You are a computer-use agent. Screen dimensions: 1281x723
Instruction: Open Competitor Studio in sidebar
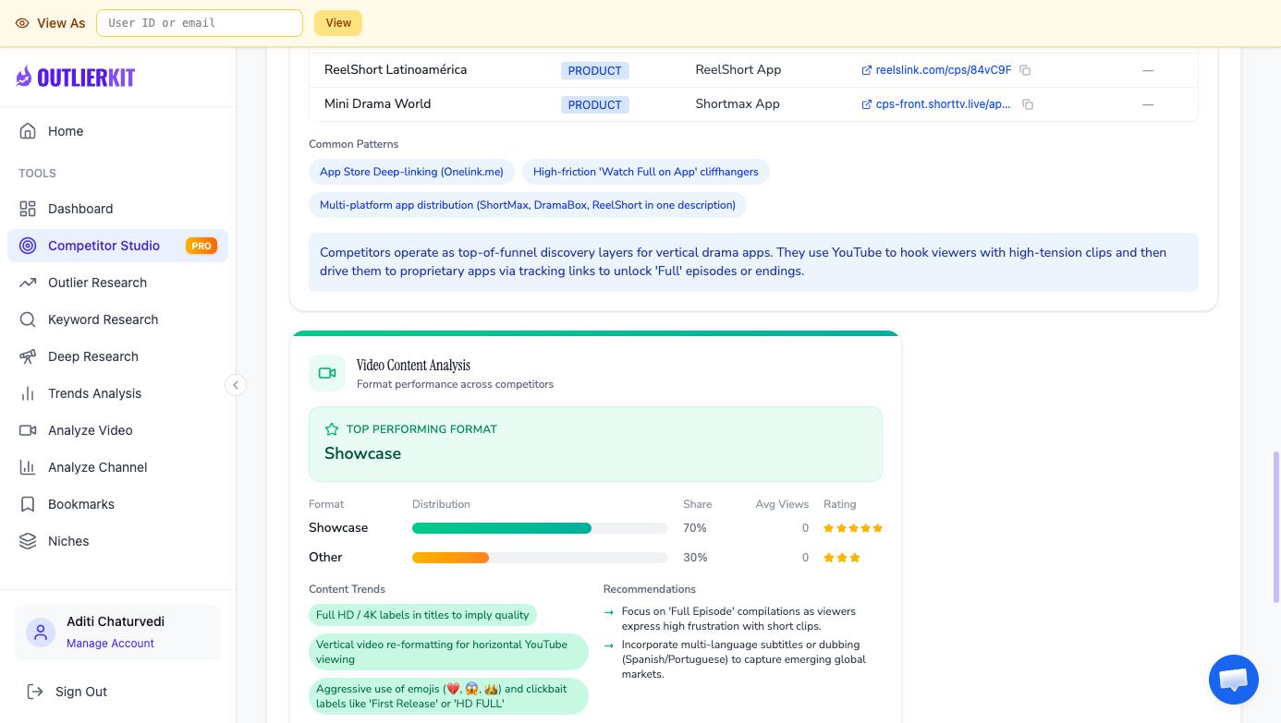[x=104, y=246]
